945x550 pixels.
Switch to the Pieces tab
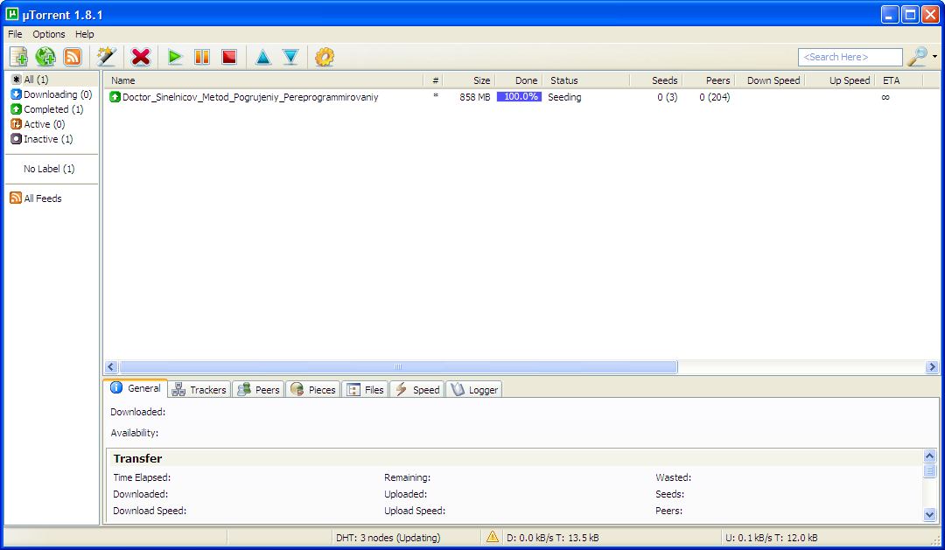pos(312,390)
